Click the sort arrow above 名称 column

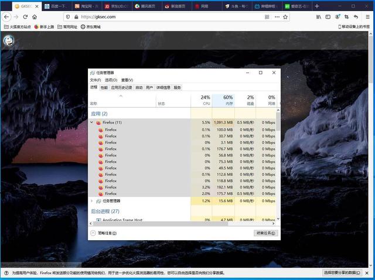pos(121,96)
